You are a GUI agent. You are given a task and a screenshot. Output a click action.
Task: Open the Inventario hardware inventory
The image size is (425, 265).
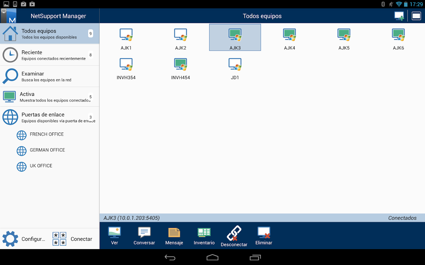coord(204,236)
